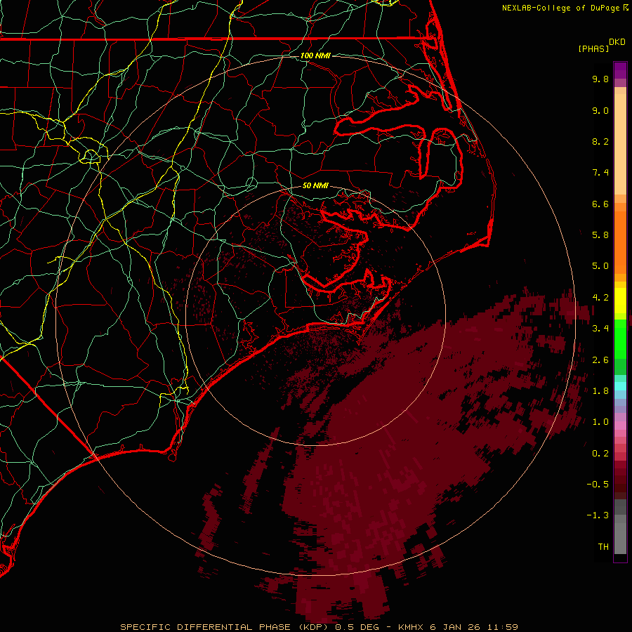Screen dimensions: 632x632
Task: Click the 8.2 scale value
Action: pyautogui.click(x=600, y=141)
